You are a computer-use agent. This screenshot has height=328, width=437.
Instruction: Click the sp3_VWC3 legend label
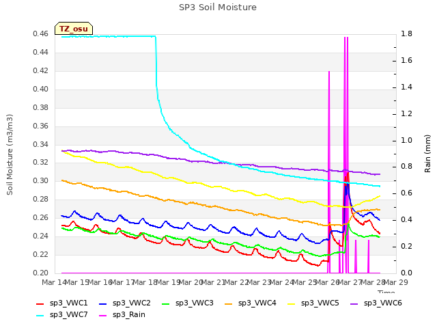(x=194, y=303)
